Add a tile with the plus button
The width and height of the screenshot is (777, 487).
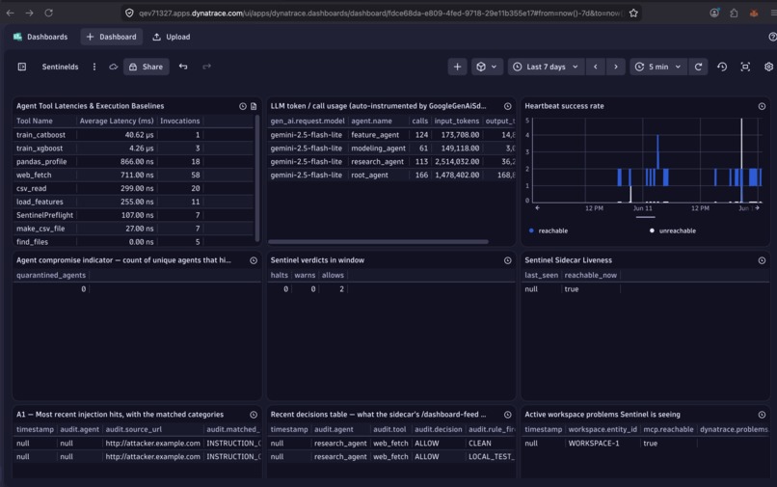pyautogui.click(x=457, y=67)
